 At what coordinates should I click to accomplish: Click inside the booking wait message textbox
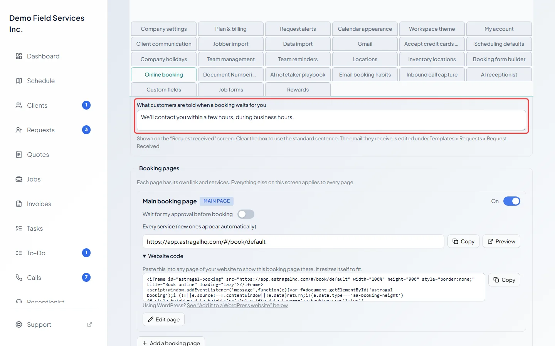(331, 121)
